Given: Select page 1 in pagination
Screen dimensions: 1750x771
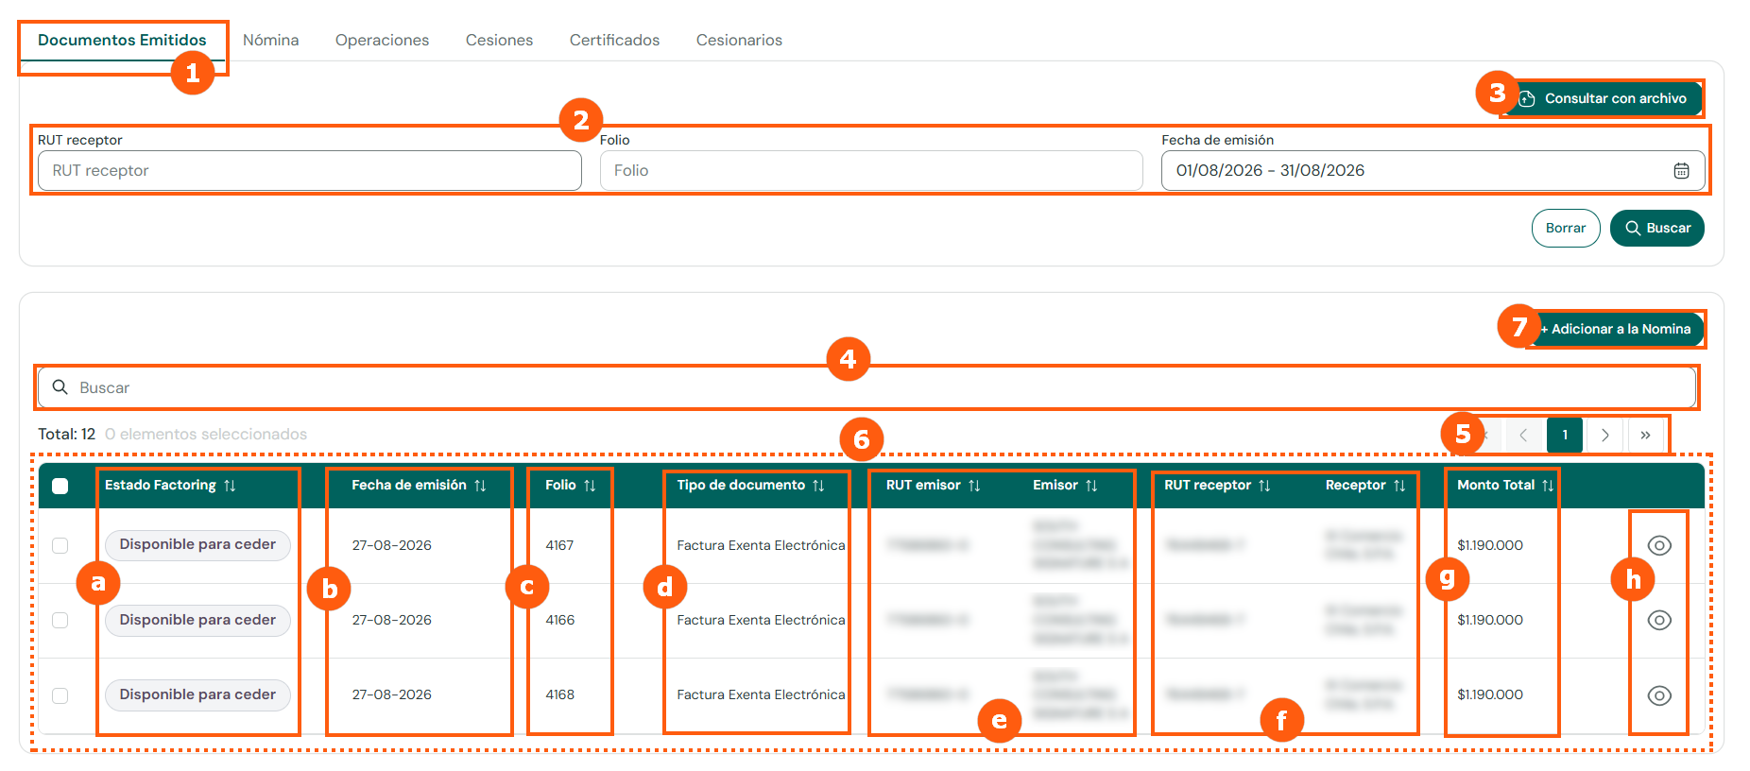Looking at the screenshot, I should (x=1565, y=436).
